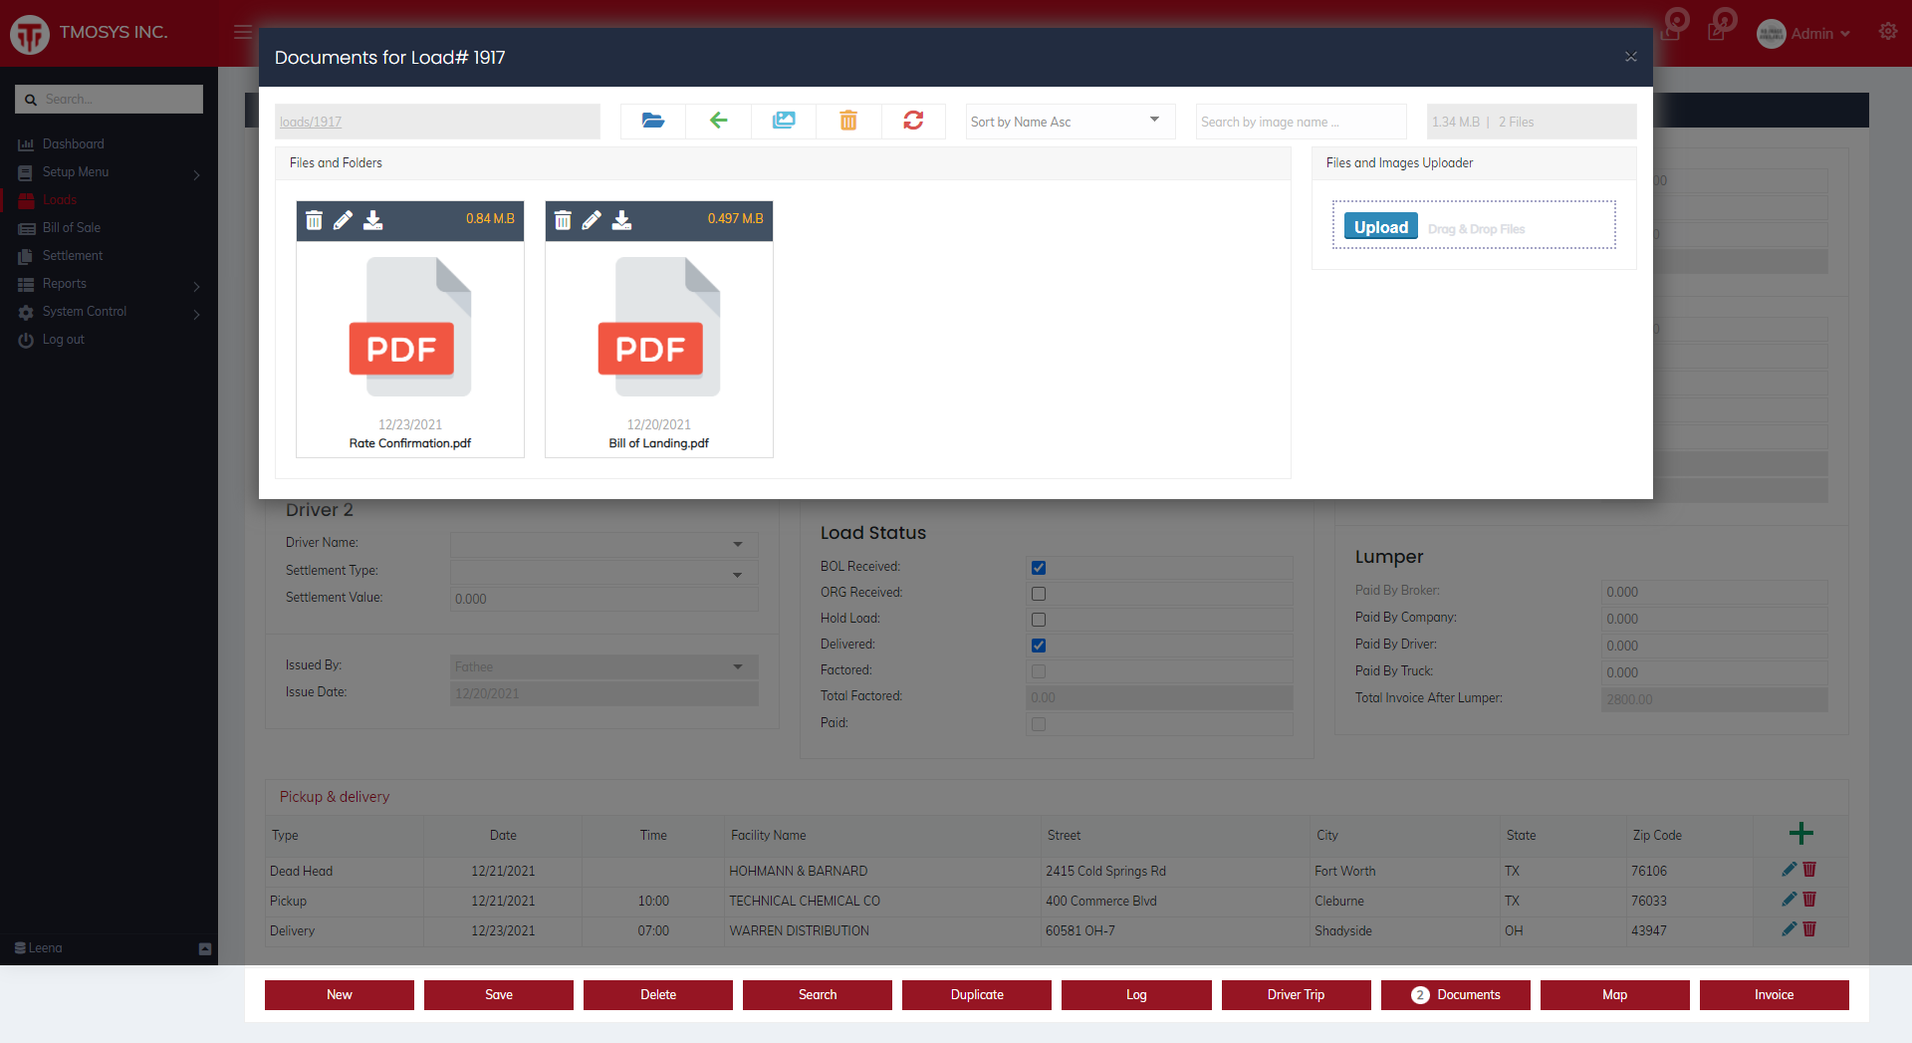
Task: Toggle Paid checkbox
Action: (1039, 724)
